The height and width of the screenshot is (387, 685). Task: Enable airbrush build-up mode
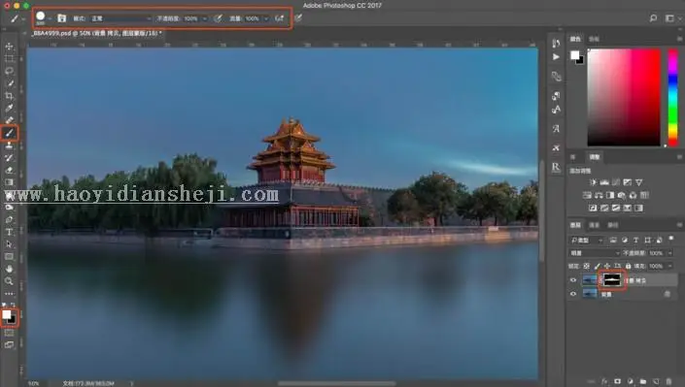tap(279, 18)
